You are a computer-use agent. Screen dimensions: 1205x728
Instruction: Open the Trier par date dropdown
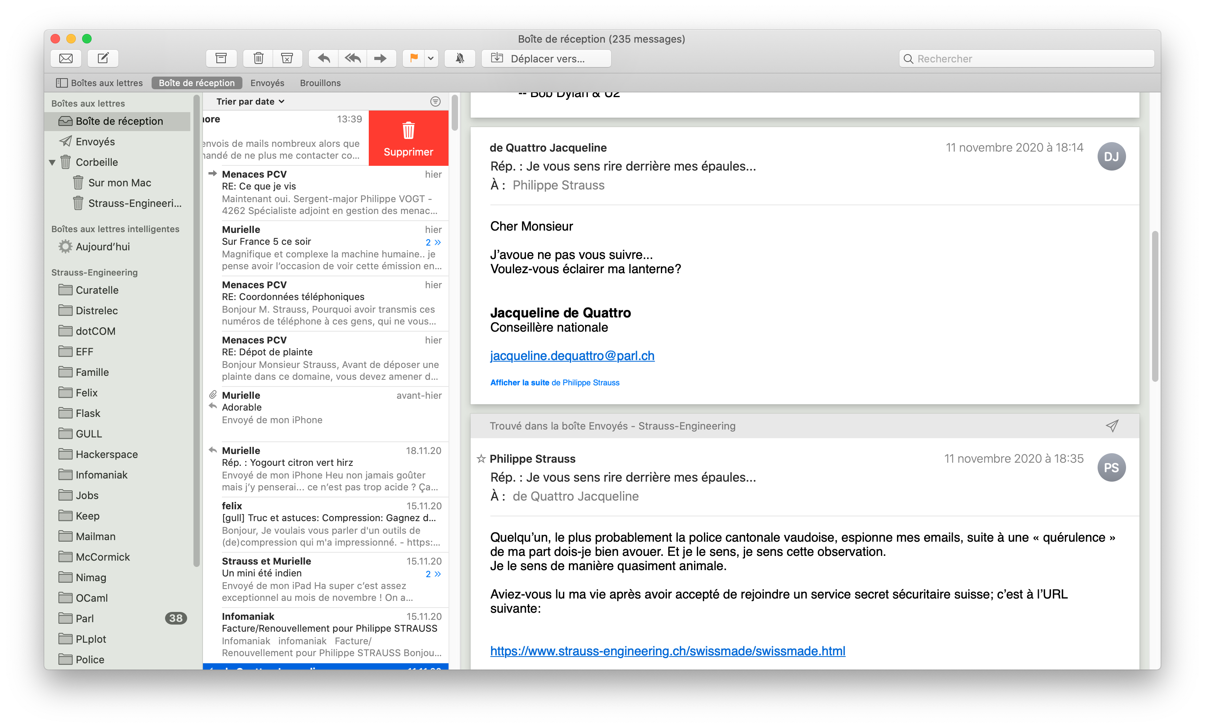pyautogui.click(x=250, y=101)
